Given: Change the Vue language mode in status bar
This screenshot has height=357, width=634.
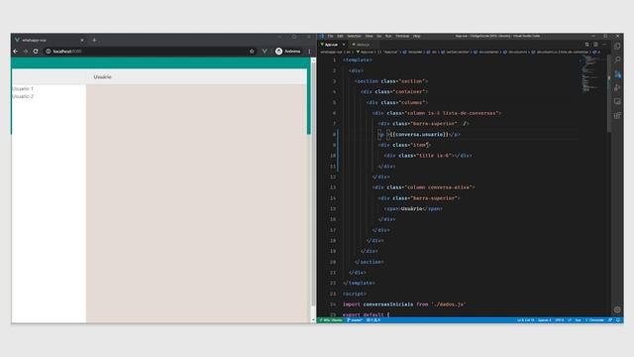Looking at the screenshot, I should pos(578,320).
